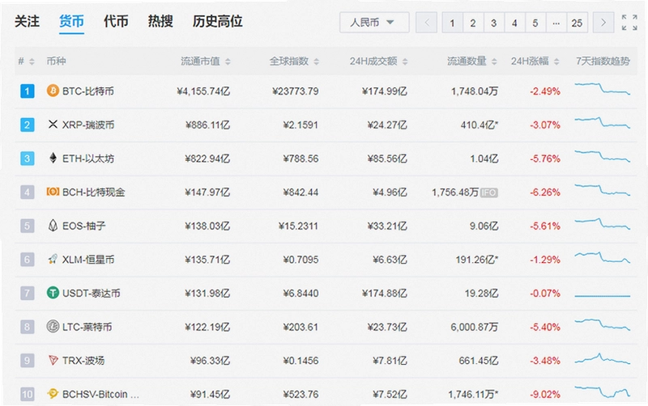Click the BCHSV 7-day trend chart
The height and width of the screenshot is (406, 648).
click(x=602, y=391)
